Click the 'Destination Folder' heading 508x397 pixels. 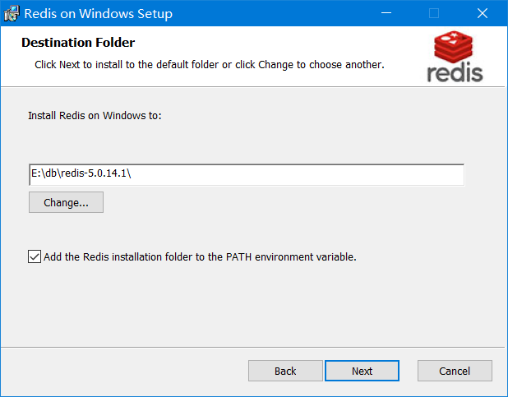coord(78,43)
